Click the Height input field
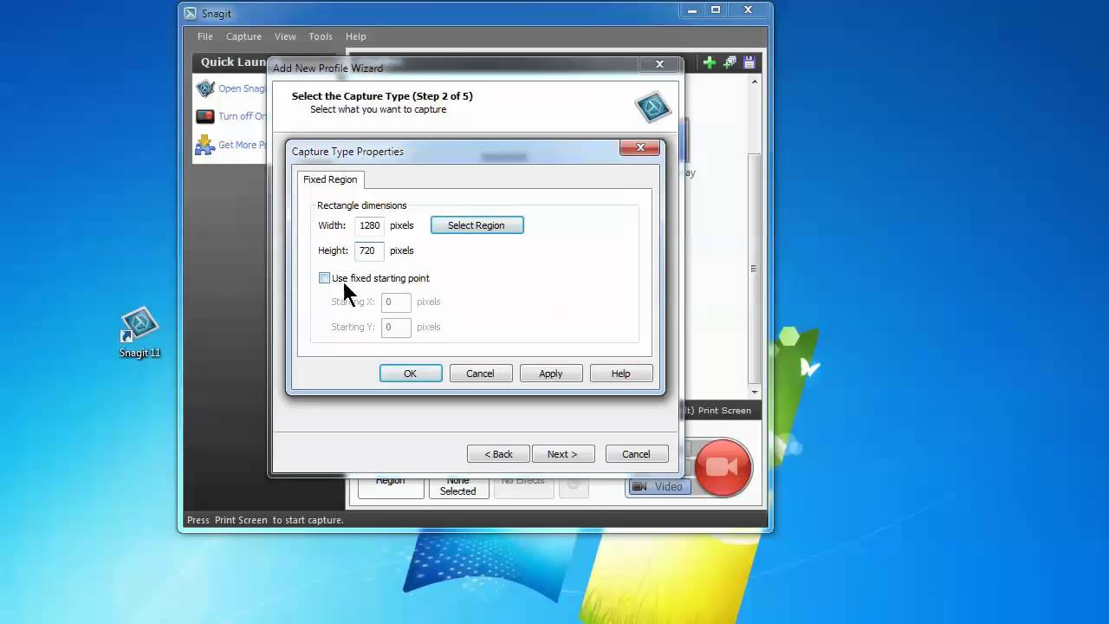Image resolution: width=1109 pixels, height=624 pixels. coord(369,250)
